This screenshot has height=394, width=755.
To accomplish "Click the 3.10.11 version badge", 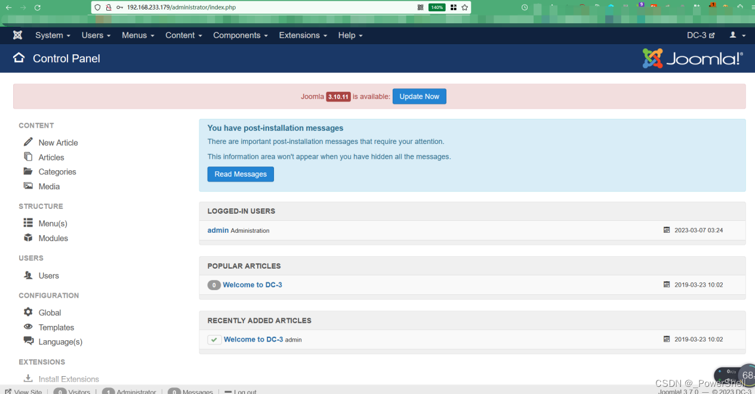I will point(338,97).
